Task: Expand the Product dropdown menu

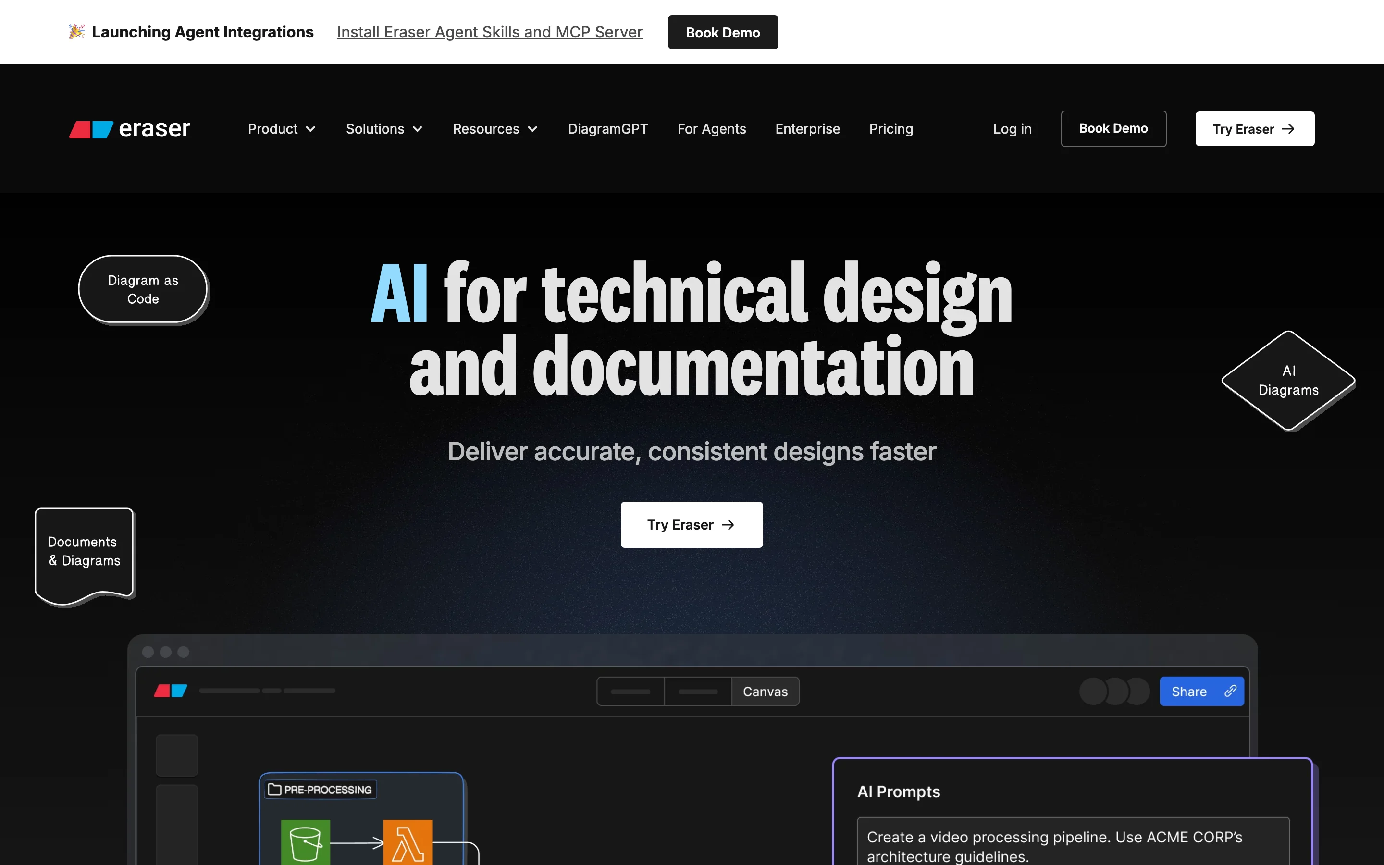Action: pos(282,129)
